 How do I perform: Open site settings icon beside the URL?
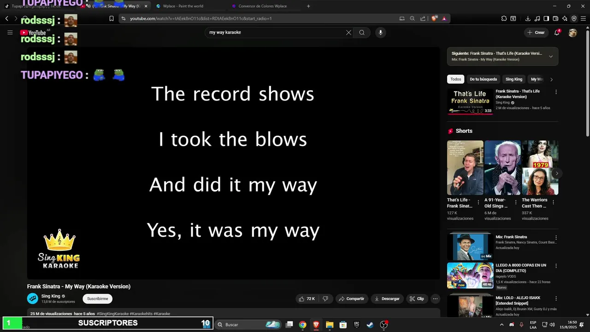tap(124, 18)
